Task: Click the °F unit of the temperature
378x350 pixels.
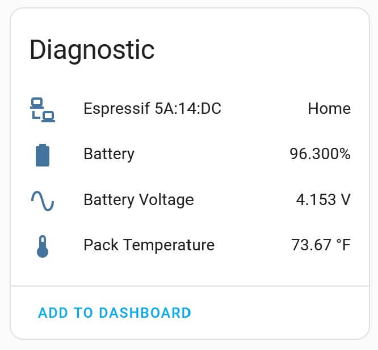Action: tap(343, 245)
